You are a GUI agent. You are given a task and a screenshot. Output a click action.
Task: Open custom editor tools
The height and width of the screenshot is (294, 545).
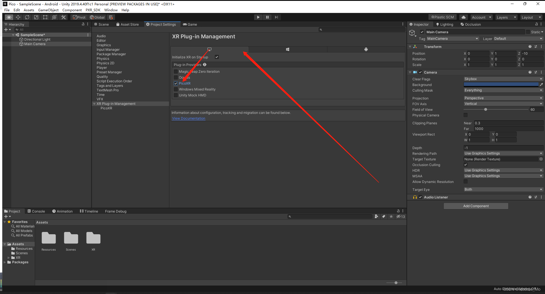point(63,17)
